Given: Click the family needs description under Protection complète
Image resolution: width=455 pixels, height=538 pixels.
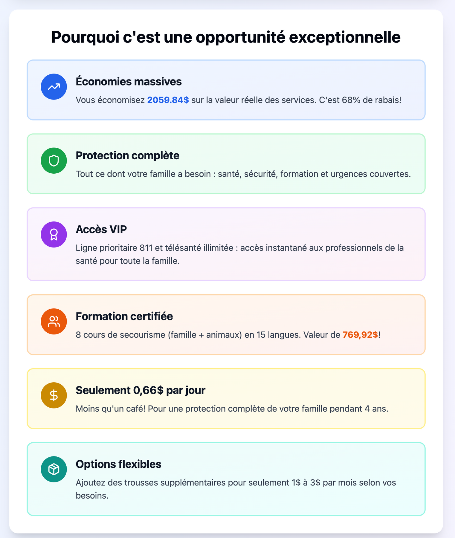Looking at the screenshot, I should (243, 174).
